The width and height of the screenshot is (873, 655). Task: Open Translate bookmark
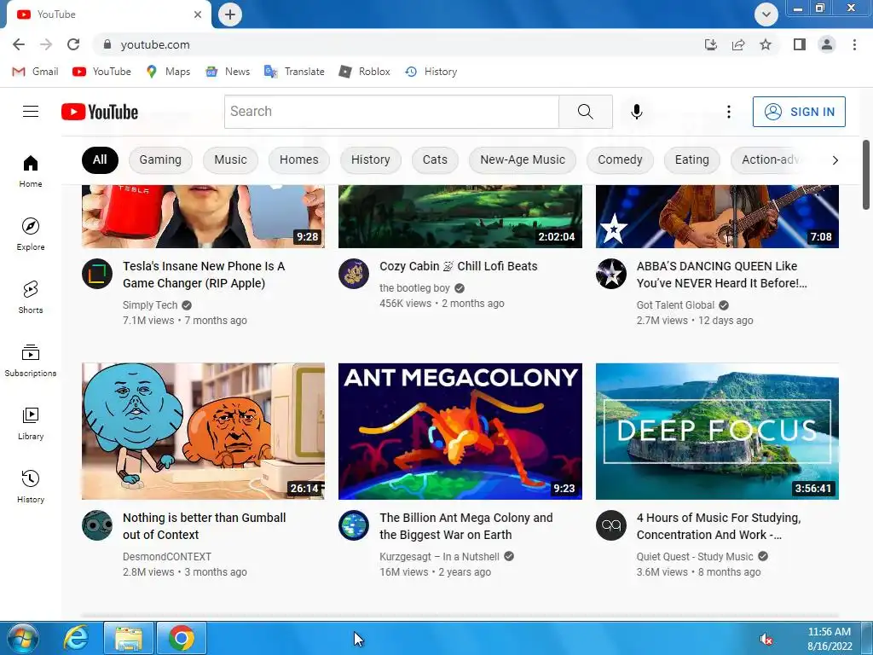294,72
